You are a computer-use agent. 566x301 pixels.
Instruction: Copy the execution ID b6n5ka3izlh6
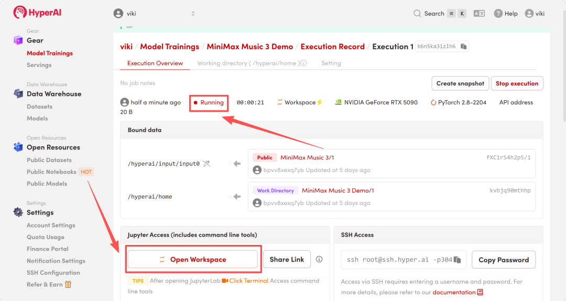[463, 46]
